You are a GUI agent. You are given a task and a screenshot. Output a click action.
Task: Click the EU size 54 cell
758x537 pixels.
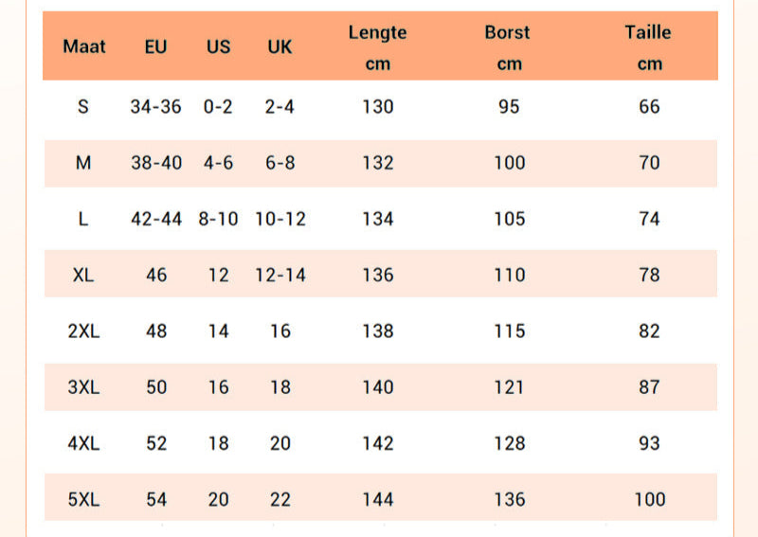[x=156, y=499]
